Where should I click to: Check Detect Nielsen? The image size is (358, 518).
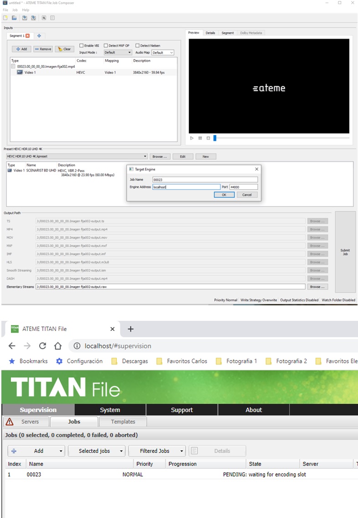click(137, 46)
